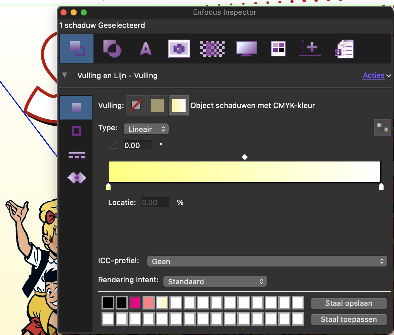Click the reverse gradient icon button

(382, 128)
